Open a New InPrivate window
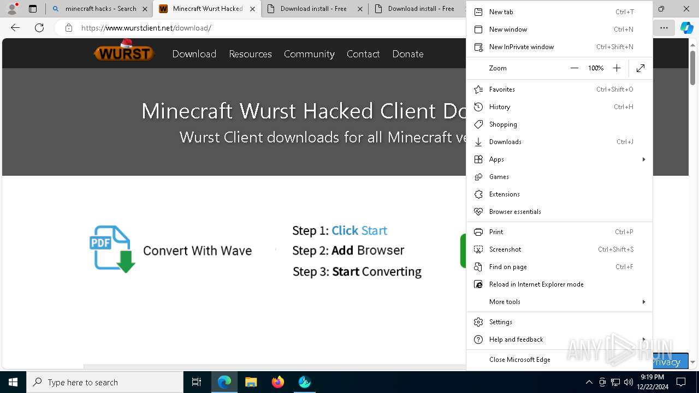The image size is (699, 393). pos(559,47)
